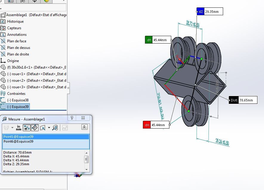Image resolution: width=264 pixels, height=190 pixels.
Task: Click the roue<2> part icon
Action: [3, 81]
